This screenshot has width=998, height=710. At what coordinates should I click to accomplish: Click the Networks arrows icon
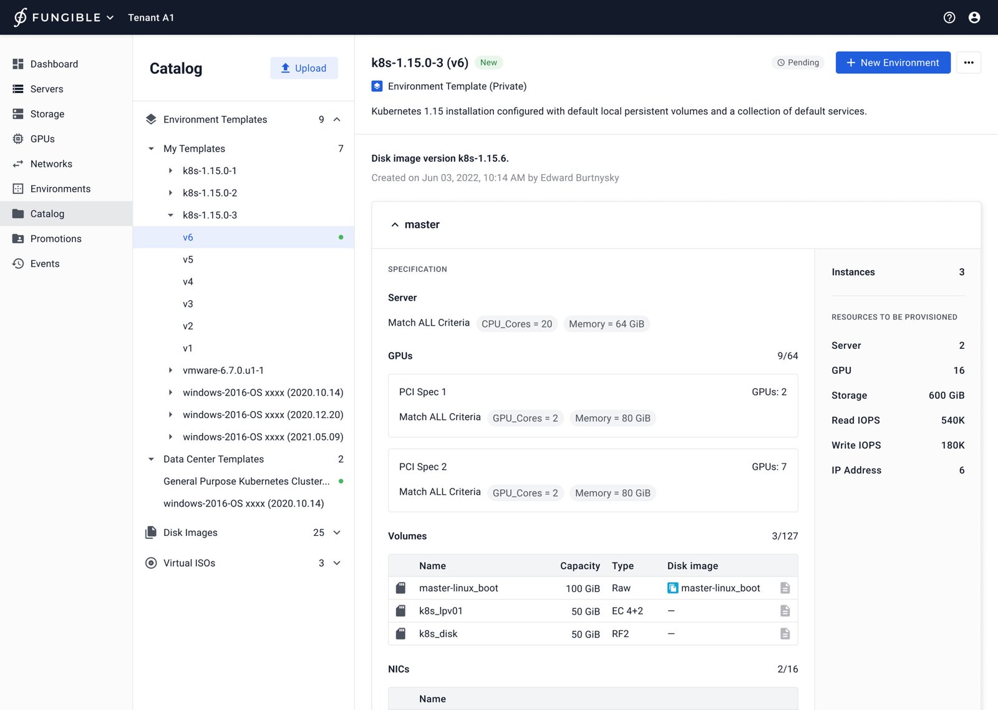pyautogui.click(x=18, y=164)
